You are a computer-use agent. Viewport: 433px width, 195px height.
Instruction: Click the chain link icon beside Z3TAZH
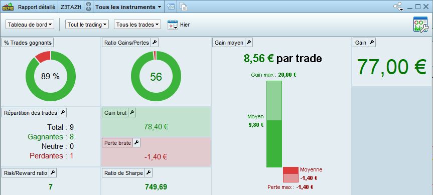coord(88,7)
